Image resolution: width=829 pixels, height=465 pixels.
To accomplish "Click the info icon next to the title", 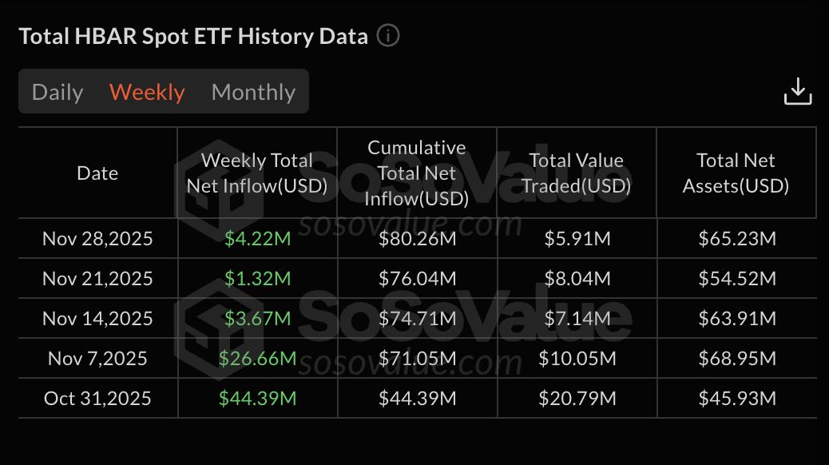I will 387,35.
